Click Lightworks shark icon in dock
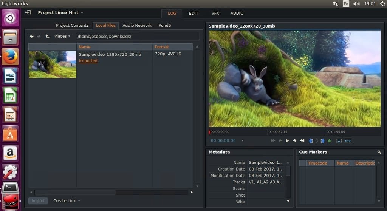387x211 pixels. tap(10, 202)
